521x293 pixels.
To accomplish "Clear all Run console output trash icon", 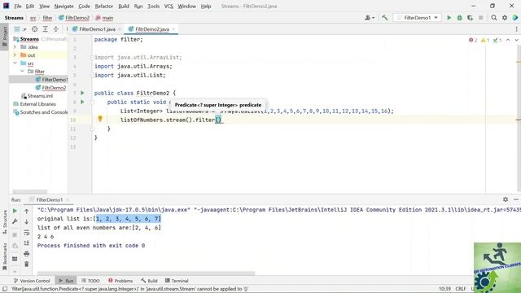I will (x=27, y=264).
